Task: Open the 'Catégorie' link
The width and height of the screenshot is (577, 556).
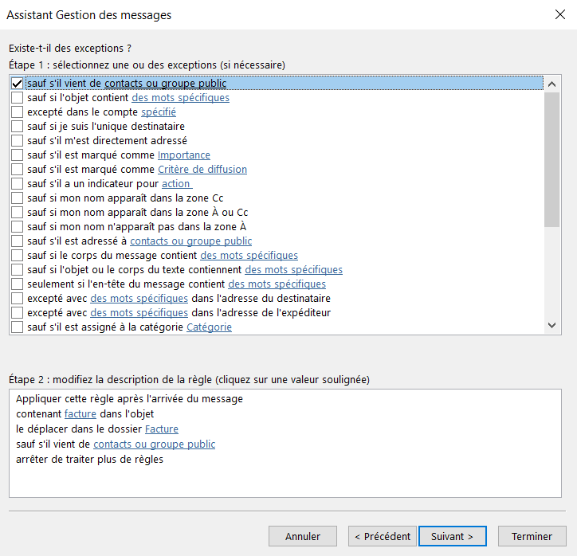Action: pyautogui.click(x=209, y=327)
